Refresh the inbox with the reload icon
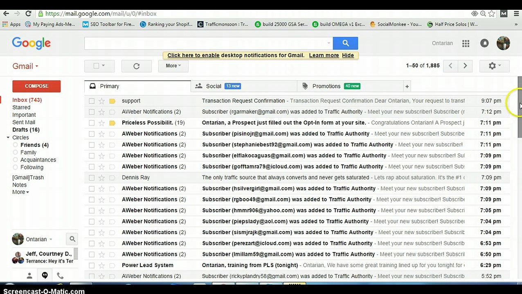522x294 pixels. (137, 66)
